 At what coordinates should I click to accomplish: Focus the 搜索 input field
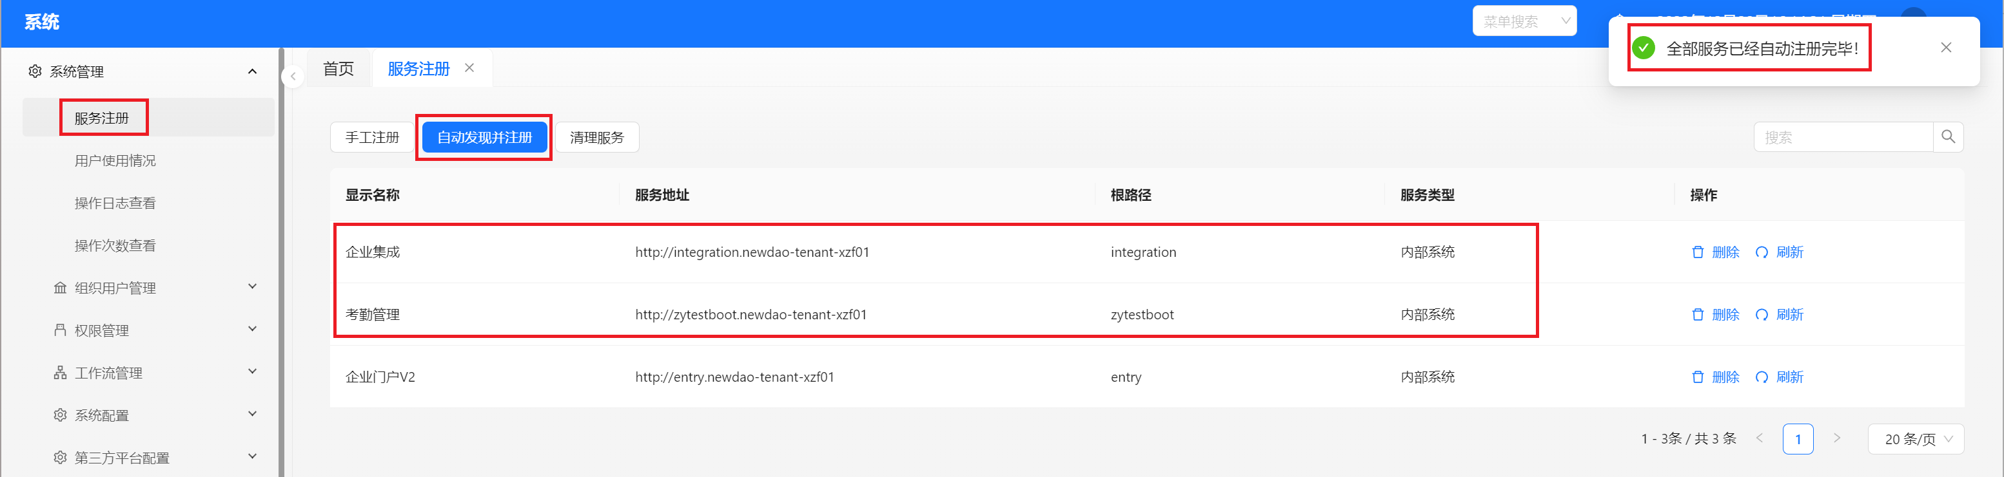[x=1843, y=136]
